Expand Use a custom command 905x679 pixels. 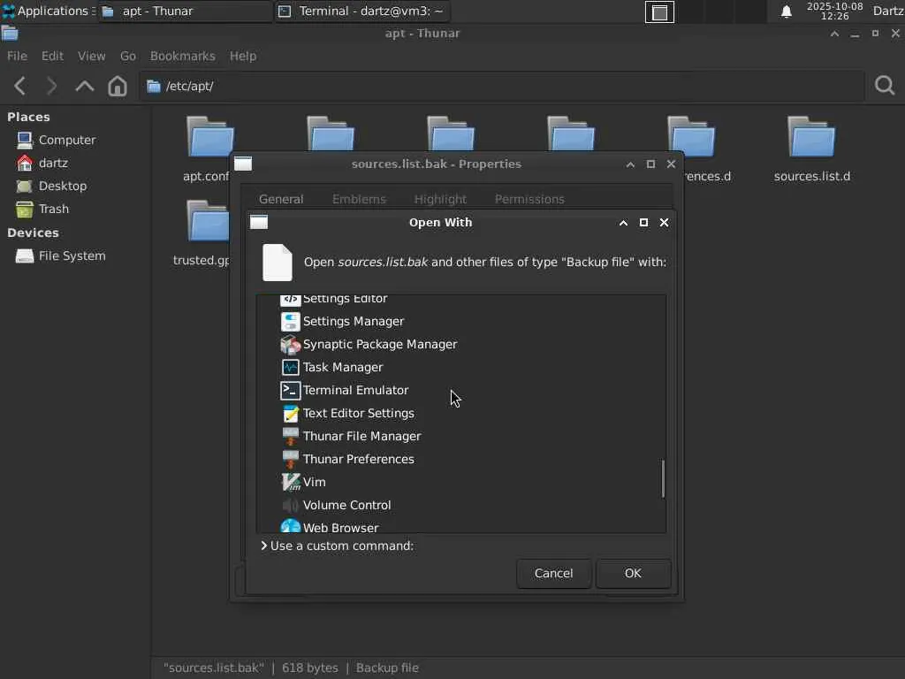[x=337, y=546]
